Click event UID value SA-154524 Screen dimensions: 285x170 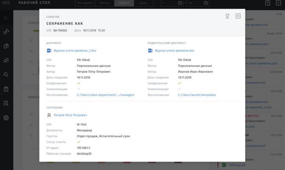(x=60, y=30)
